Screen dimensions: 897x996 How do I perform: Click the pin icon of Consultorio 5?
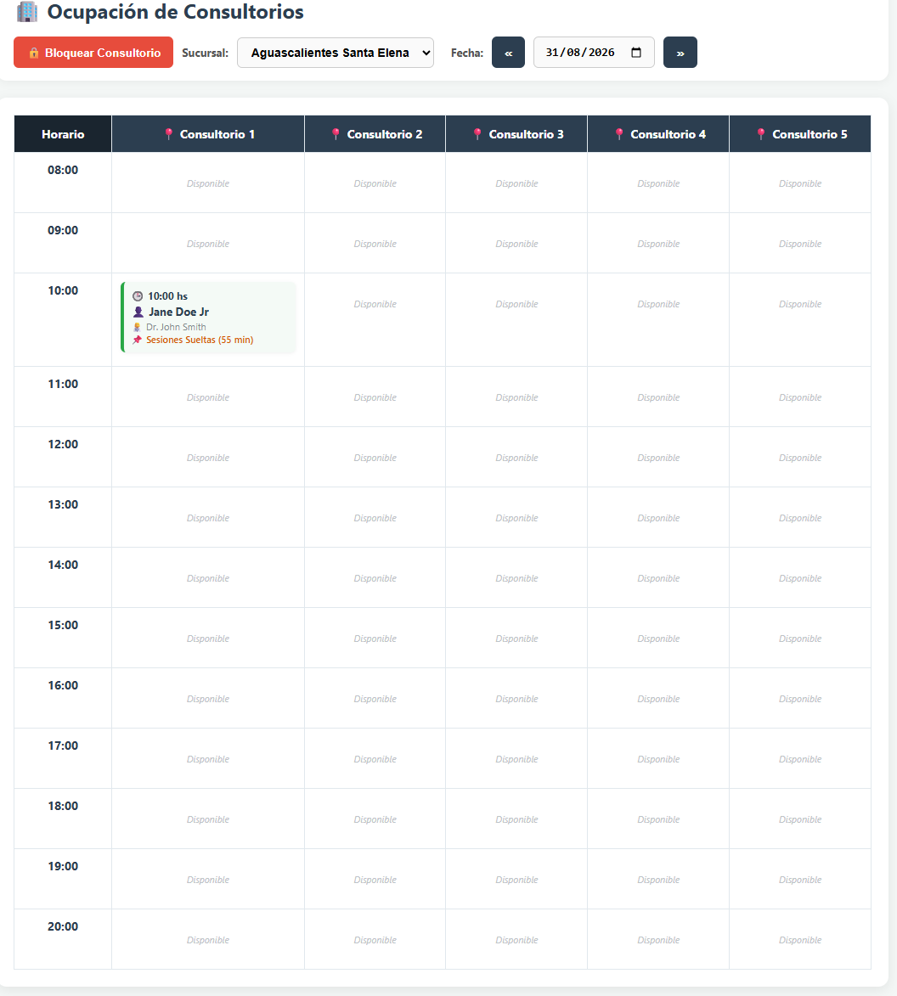pos(760,134)
